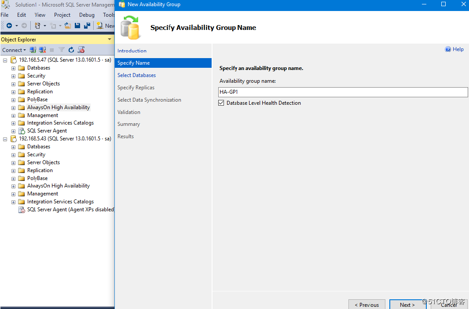Click the Summary wizard step
This screenshot has width=469, height=309.
point(128,124)
